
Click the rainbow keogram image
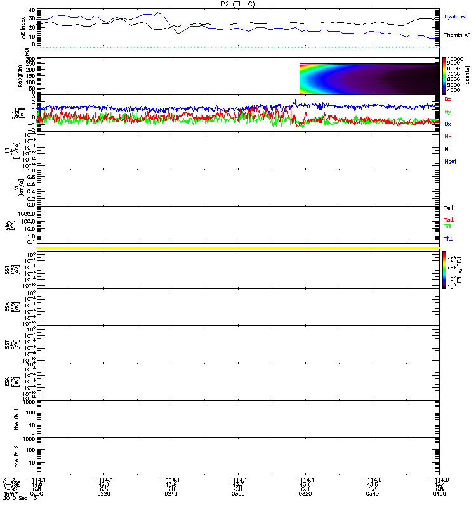click(x=369, y=79)
